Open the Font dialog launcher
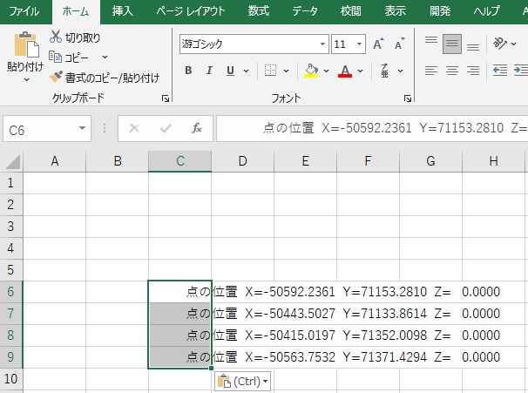This screenshot has height=393, width=528. point(408,98)
